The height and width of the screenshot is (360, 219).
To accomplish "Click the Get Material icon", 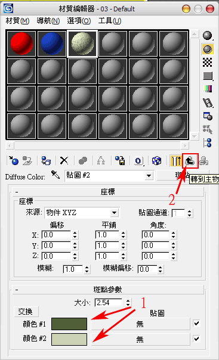I will point(14,160).
